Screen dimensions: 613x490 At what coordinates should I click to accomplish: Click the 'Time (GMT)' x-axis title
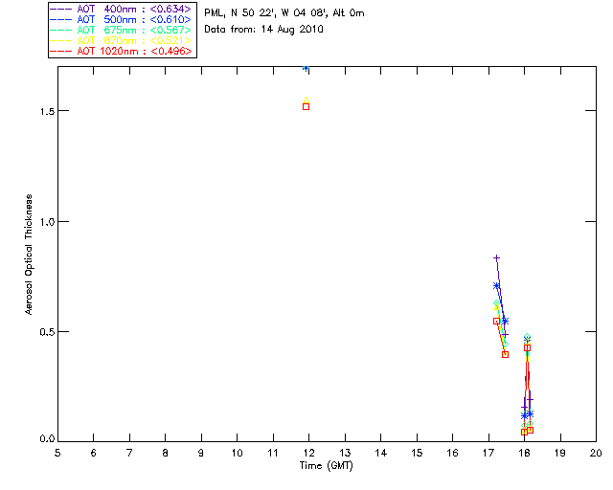326,465
